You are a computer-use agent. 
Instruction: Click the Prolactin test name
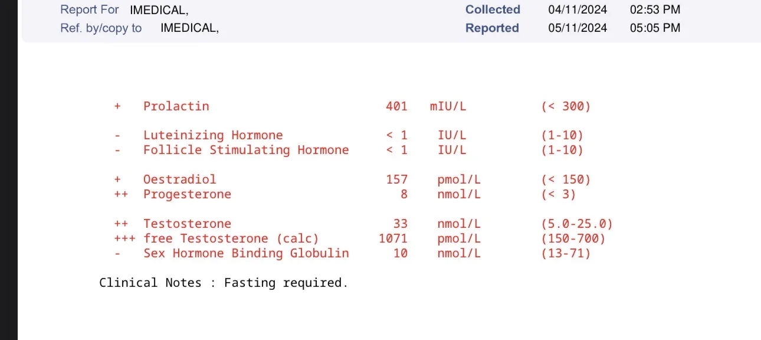point(176,106)
